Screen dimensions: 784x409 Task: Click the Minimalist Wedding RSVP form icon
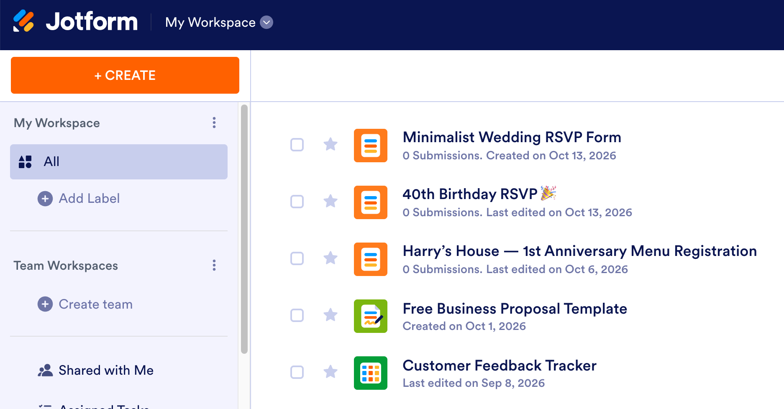click(371, 146)
